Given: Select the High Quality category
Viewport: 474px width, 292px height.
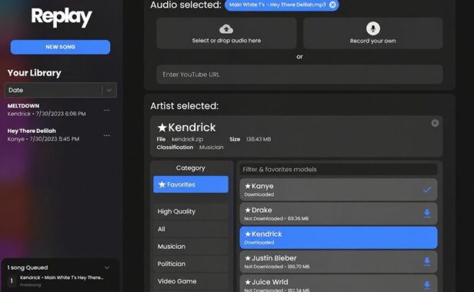Looking at the screenshot, I should pyautogui.click(x=191, y=211).
